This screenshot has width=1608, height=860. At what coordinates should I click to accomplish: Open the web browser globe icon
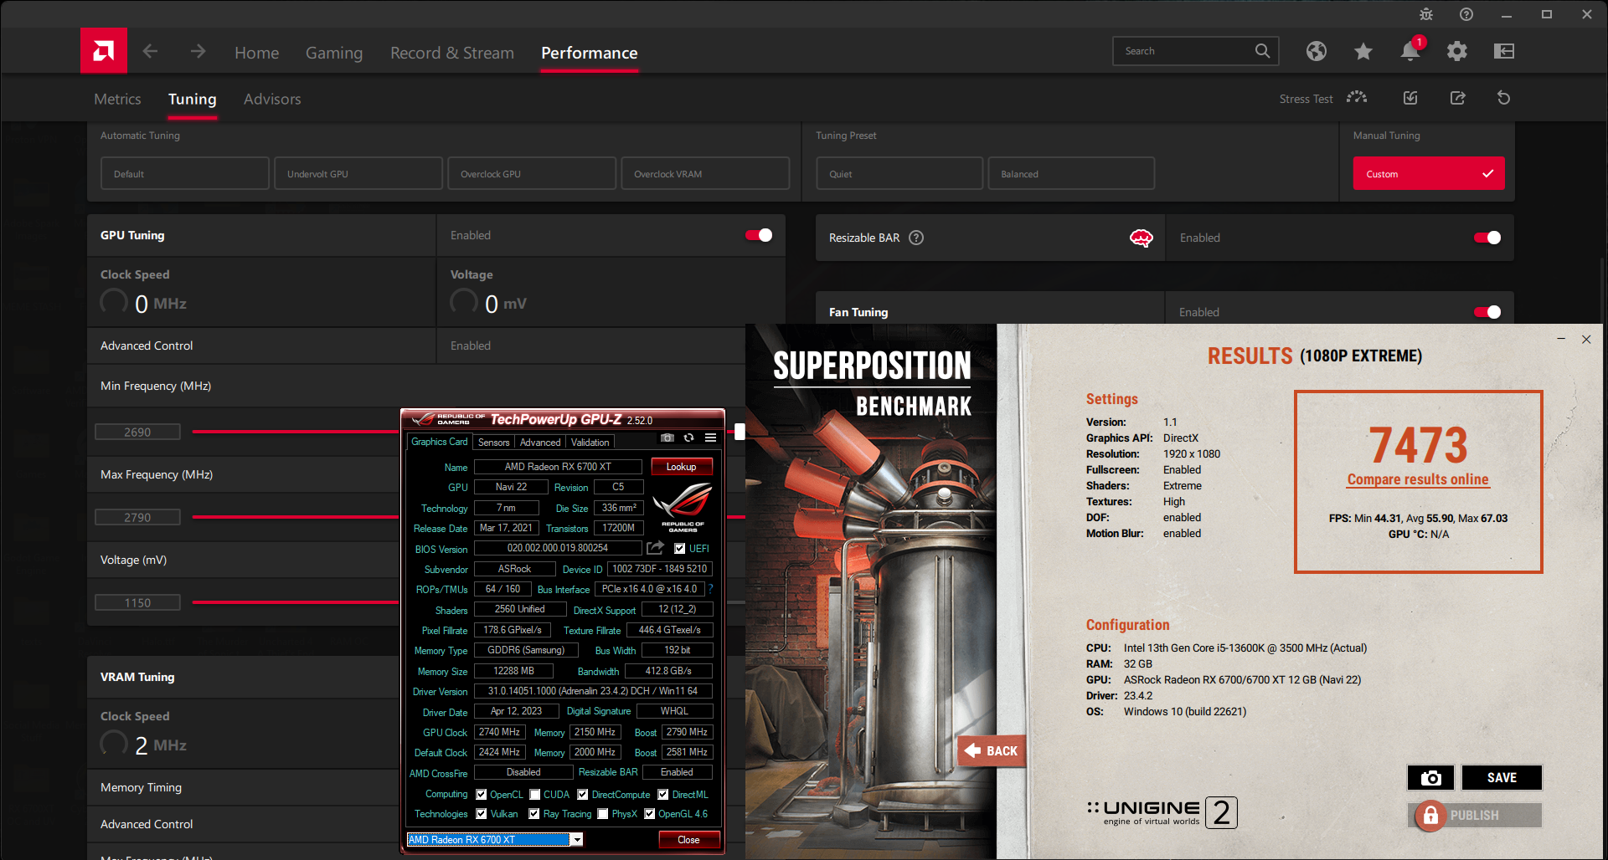1317,51
